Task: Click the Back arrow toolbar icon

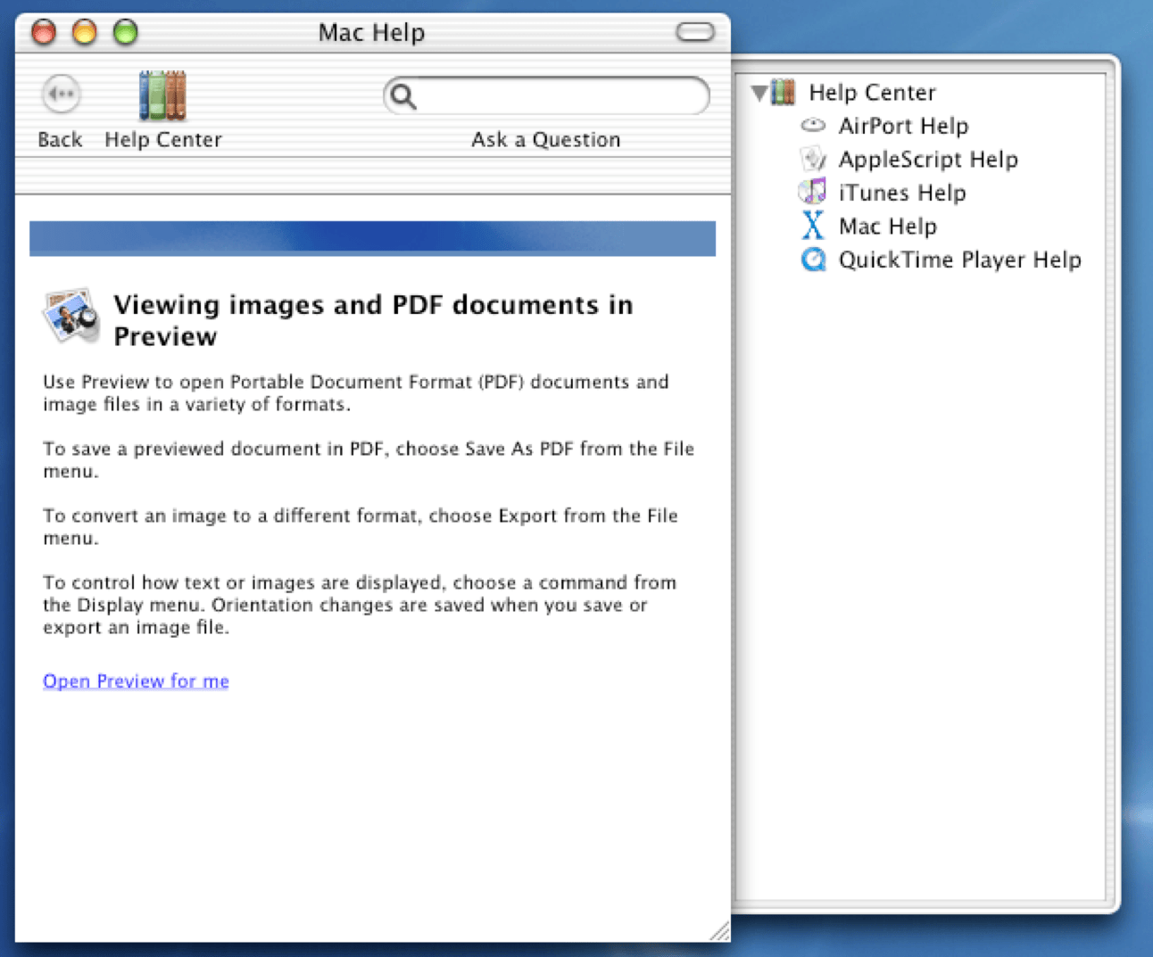Action: tap(61, 95)
